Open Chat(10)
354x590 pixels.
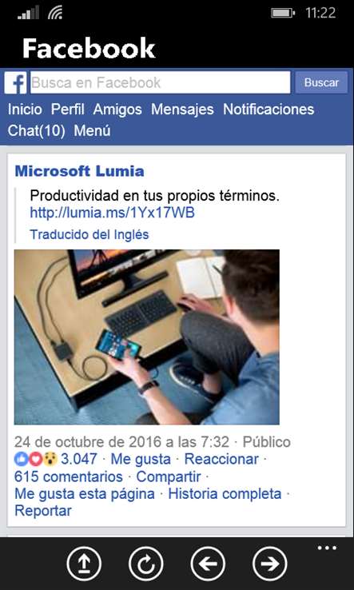37,131
